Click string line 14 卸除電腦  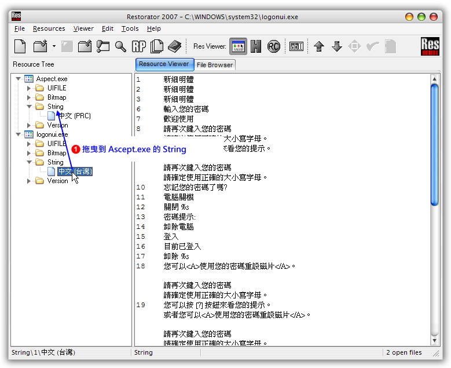179,227
